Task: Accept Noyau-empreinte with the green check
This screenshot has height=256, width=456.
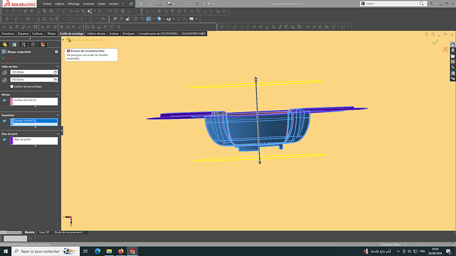Action: tap(3, 58)
